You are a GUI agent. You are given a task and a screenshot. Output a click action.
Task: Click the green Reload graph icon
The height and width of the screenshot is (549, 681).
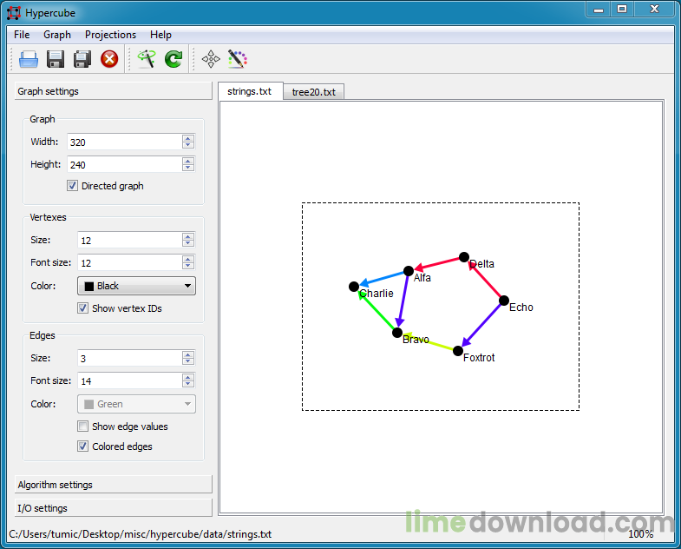174,59
